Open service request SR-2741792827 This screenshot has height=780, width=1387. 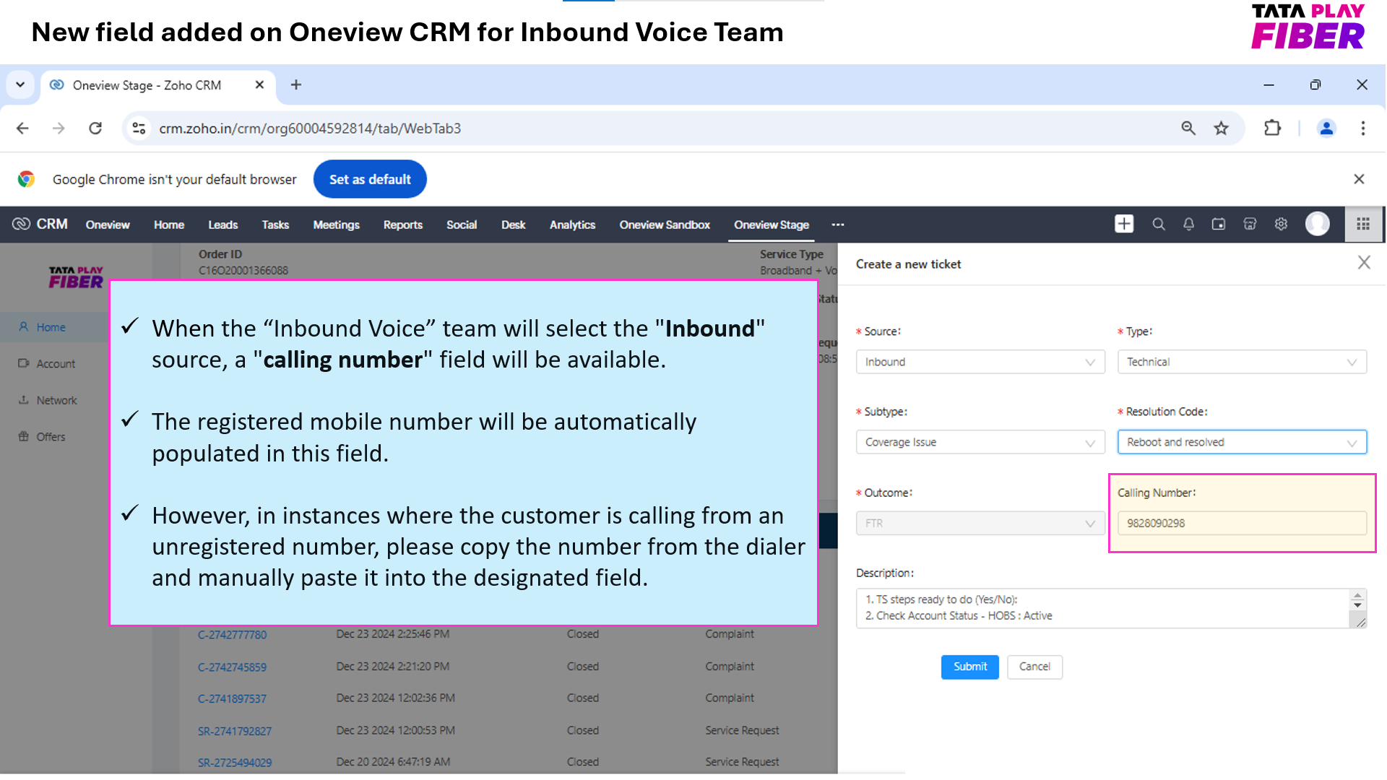pyautogui.click(x=235, y=731)
